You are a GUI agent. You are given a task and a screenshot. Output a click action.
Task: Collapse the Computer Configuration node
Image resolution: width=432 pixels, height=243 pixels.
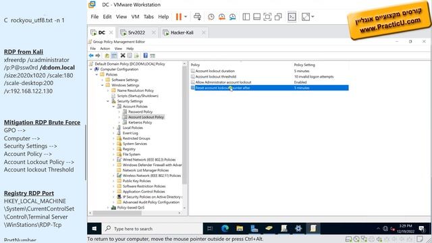pyautogui.click(x=91, y=70)
